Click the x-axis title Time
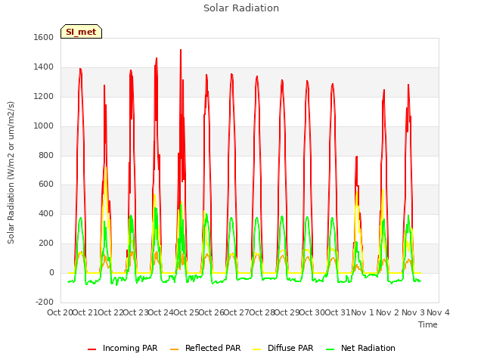Screen dimensions: 484x363 pyautogui.click(x=428, y=324)
